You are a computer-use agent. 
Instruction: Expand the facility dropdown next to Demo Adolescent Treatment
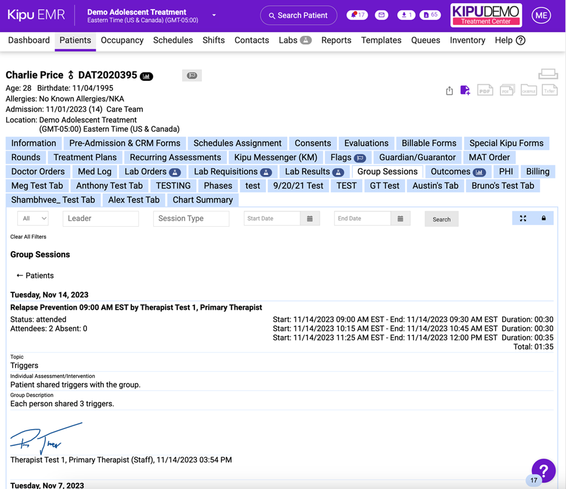point(214,15)
